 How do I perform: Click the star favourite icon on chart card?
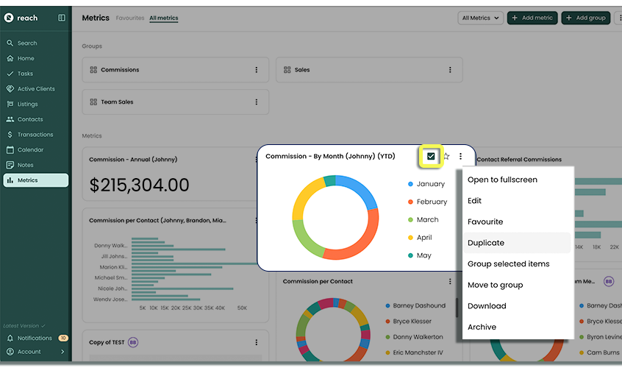coord(446,156)
